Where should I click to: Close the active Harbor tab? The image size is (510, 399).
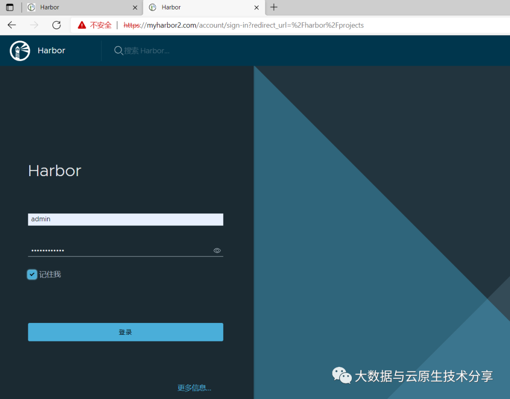[x=256, y=8]
